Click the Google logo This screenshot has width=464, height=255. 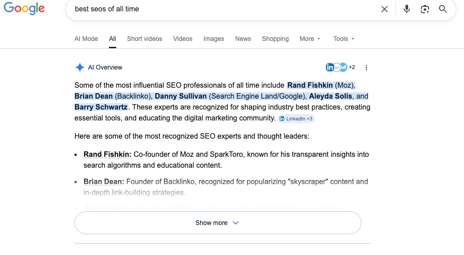tap(24, 9)
